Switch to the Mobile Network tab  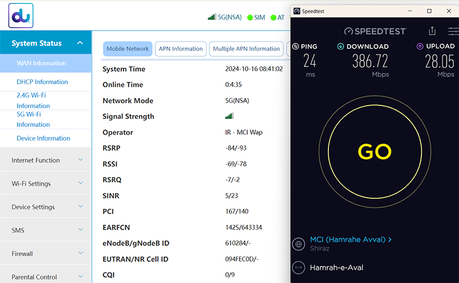(128, 49)
